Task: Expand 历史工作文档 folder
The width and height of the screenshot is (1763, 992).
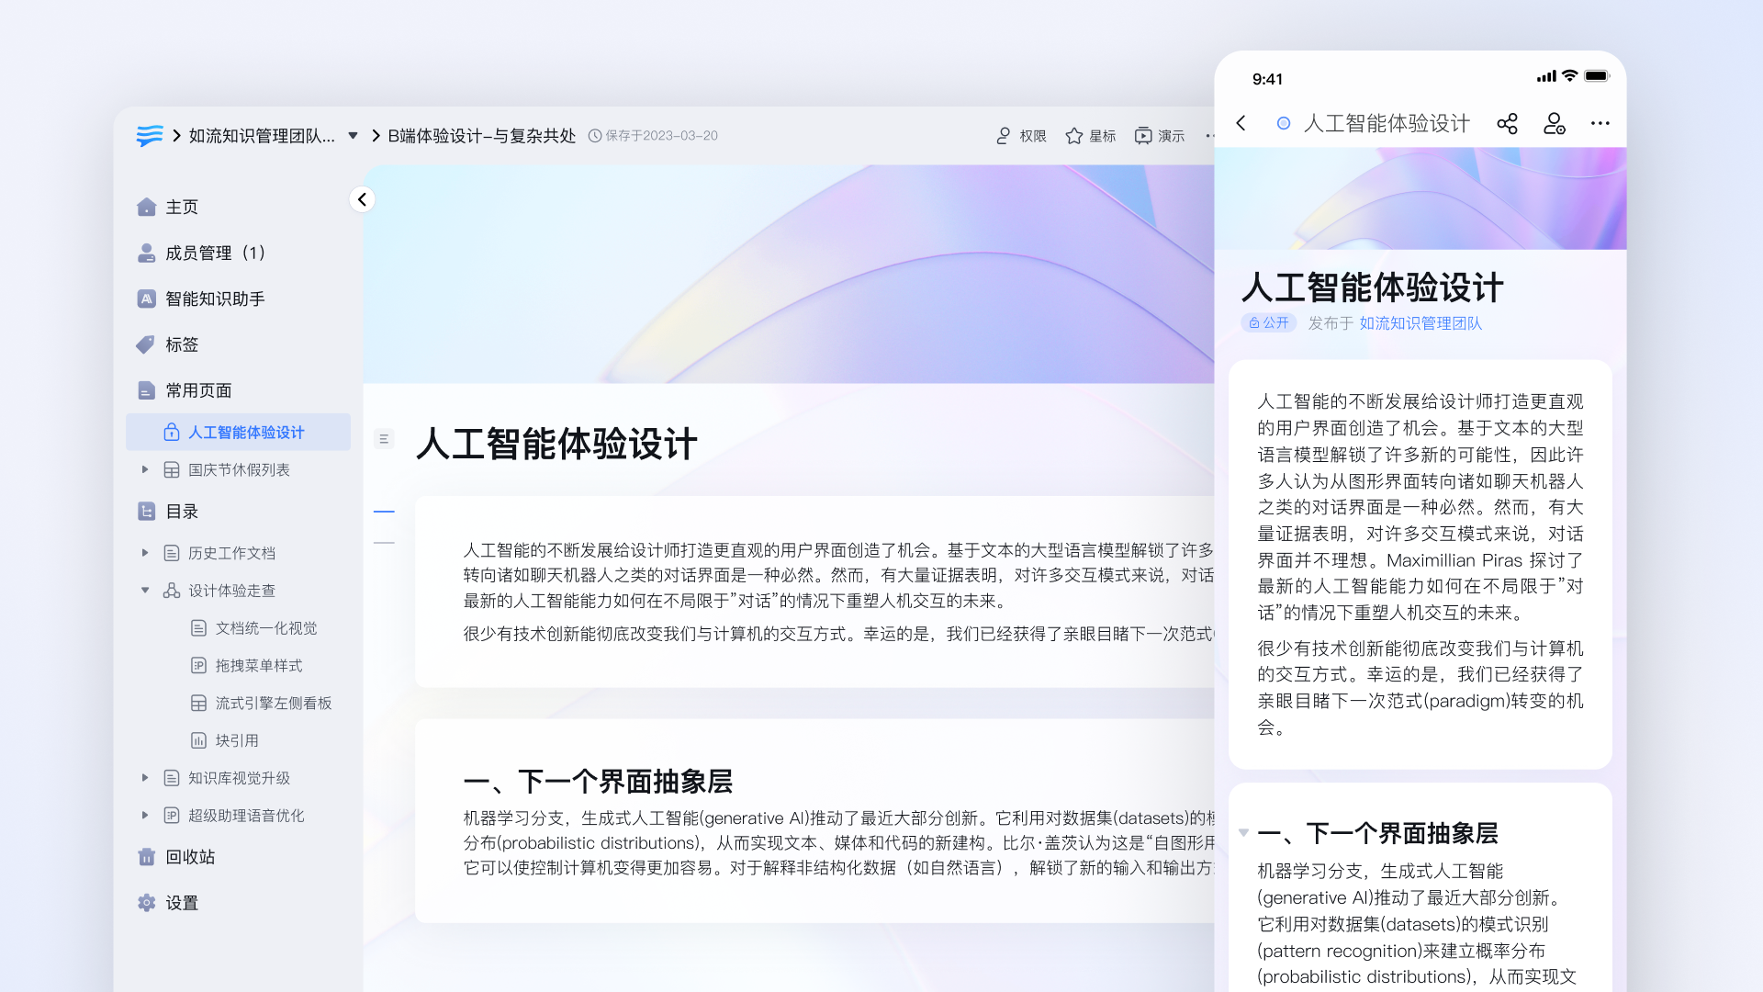Action: 145,553
